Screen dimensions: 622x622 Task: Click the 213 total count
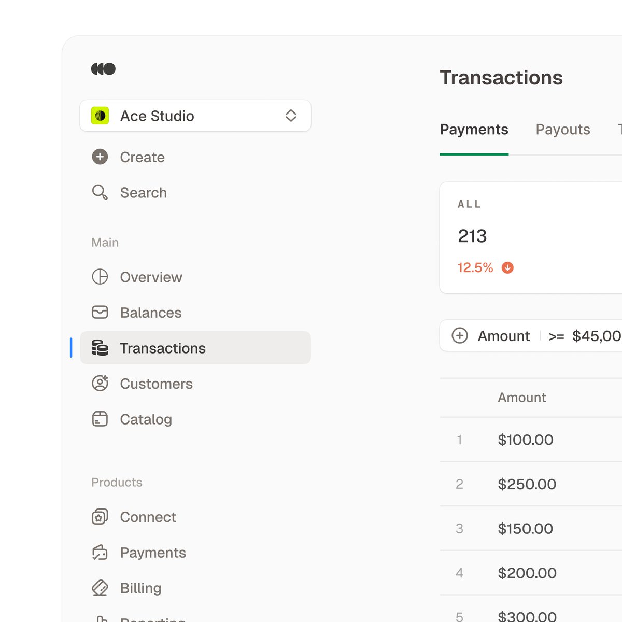[x=472, y=236]
